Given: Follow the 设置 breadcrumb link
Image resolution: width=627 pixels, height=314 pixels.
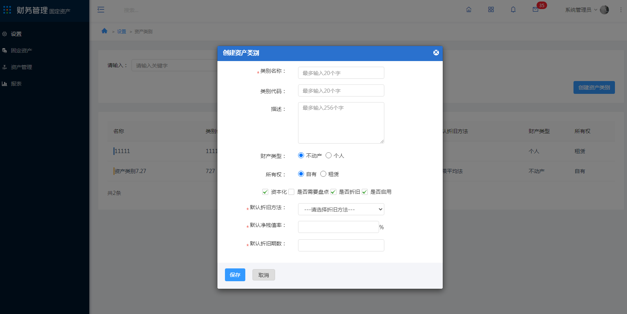Looking at the screenshot, I should click(x=121, y=31).
